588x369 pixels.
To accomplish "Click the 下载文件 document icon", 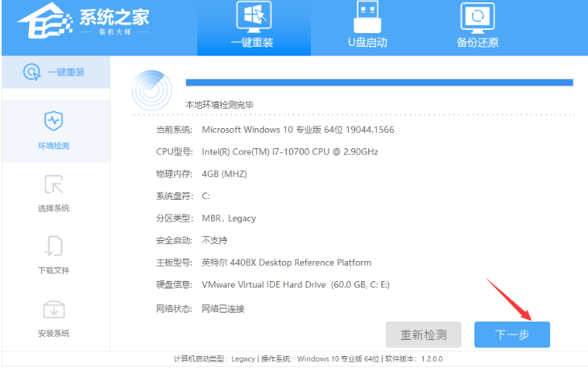I will (x=54, y=246).
